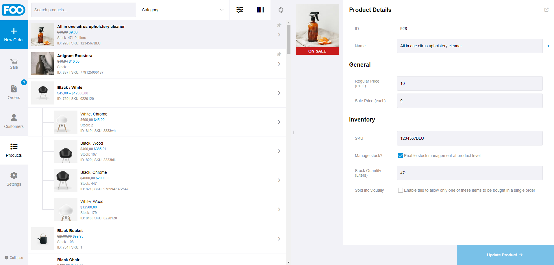This screenshot has height=265, width=554.
Task: Open Black, Wood variation chevron
Action: (279, 151)
